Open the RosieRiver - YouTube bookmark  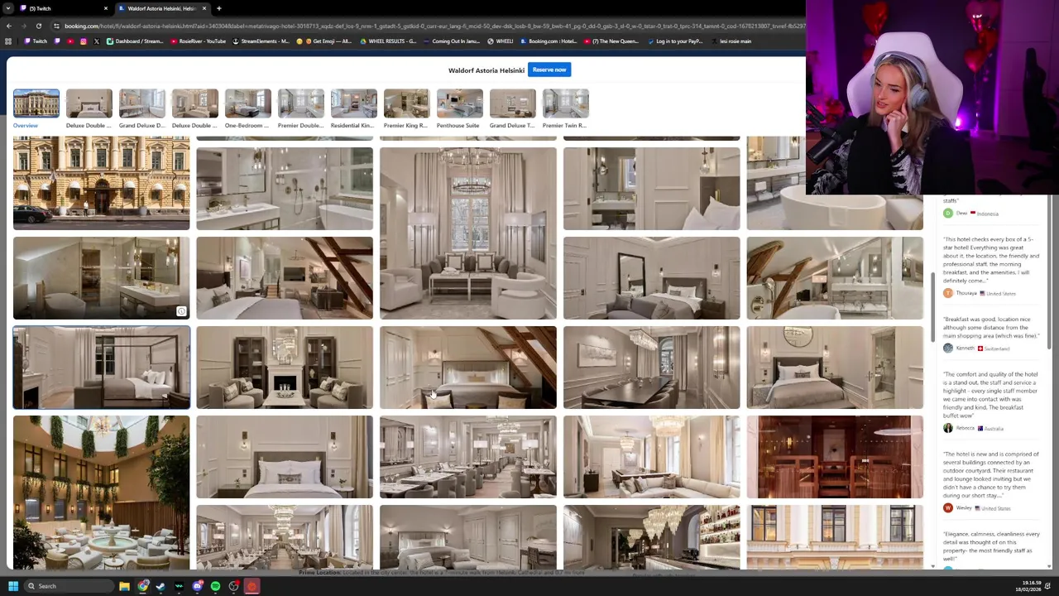[199, 41]
